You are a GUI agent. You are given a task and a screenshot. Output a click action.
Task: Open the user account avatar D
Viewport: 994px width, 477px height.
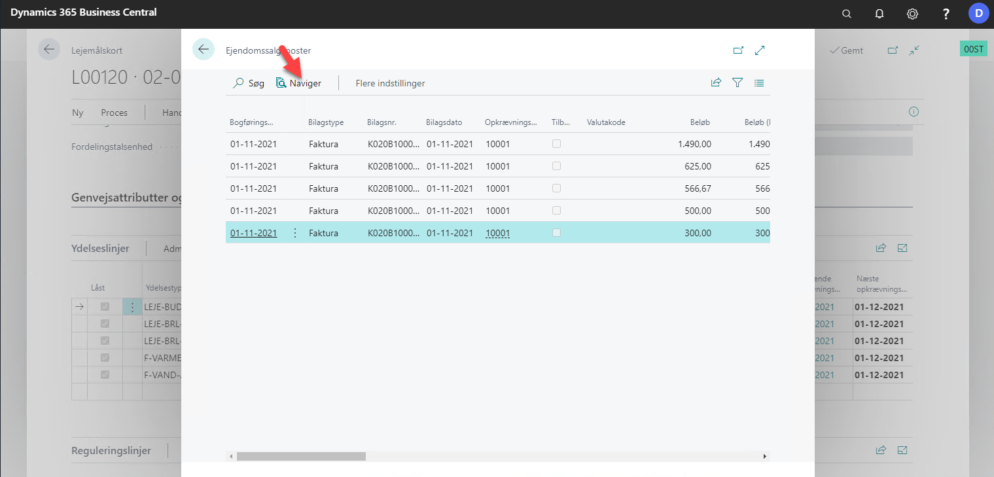[x=978, y=13]
